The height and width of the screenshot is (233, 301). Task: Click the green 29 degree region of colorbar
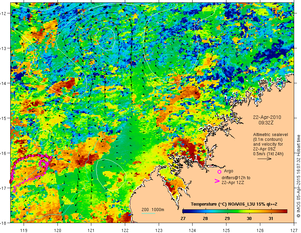point(227,211)
